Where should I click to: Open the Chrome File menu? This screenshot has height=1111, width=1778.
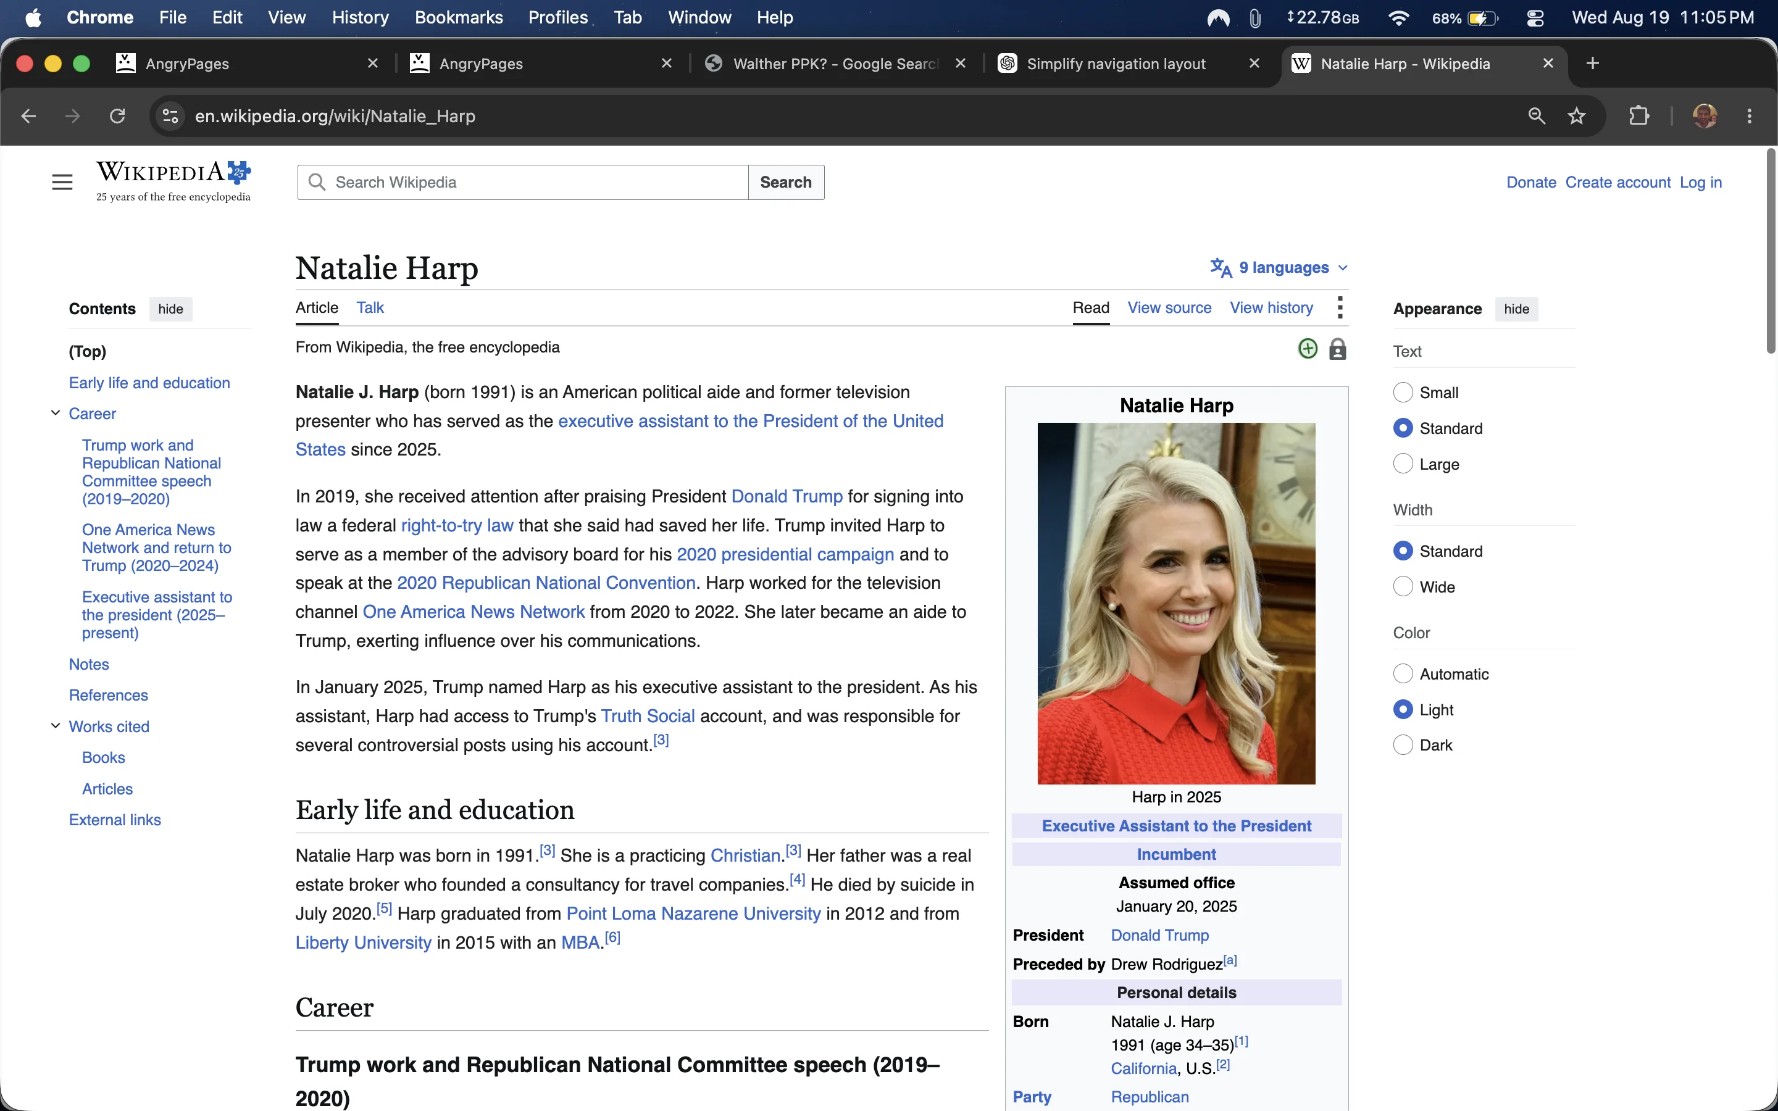pyautogui.click(x=173, y=18)
